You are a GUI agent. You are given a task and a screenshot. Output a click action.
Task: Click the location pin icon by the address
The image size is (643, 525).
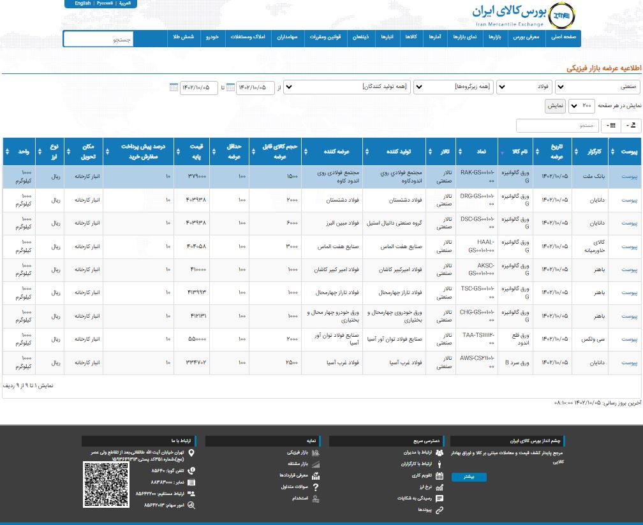(191, 453)
